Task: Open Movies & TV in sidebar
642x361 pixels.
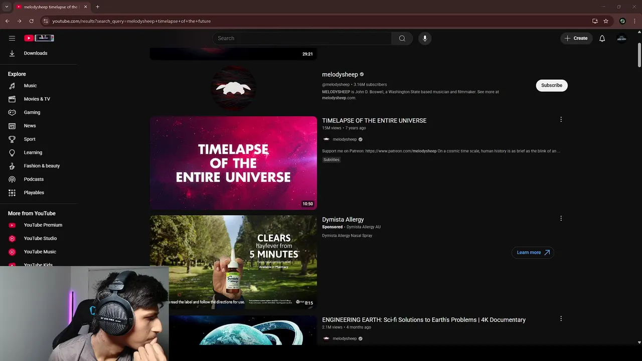Action: (38, 99)
